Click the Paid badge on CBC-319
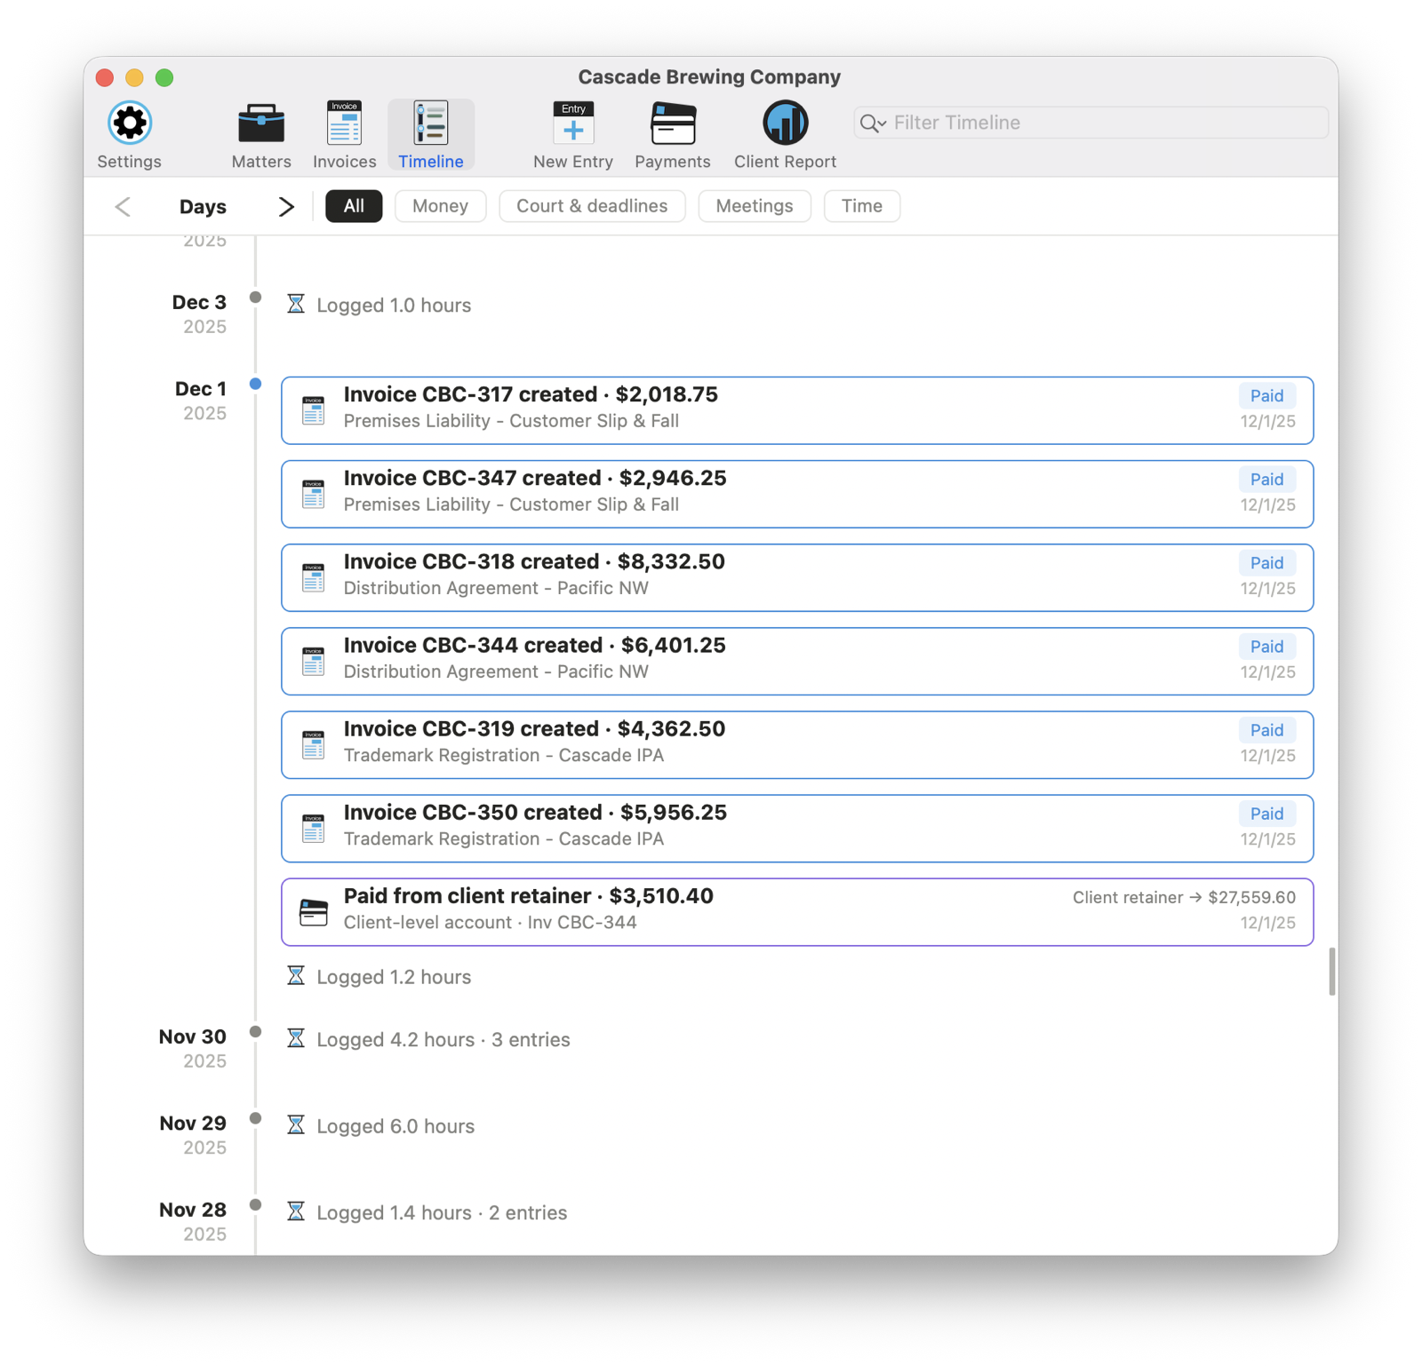This screenshot has height=1366, width=1422. click(x=1266, y=730)
